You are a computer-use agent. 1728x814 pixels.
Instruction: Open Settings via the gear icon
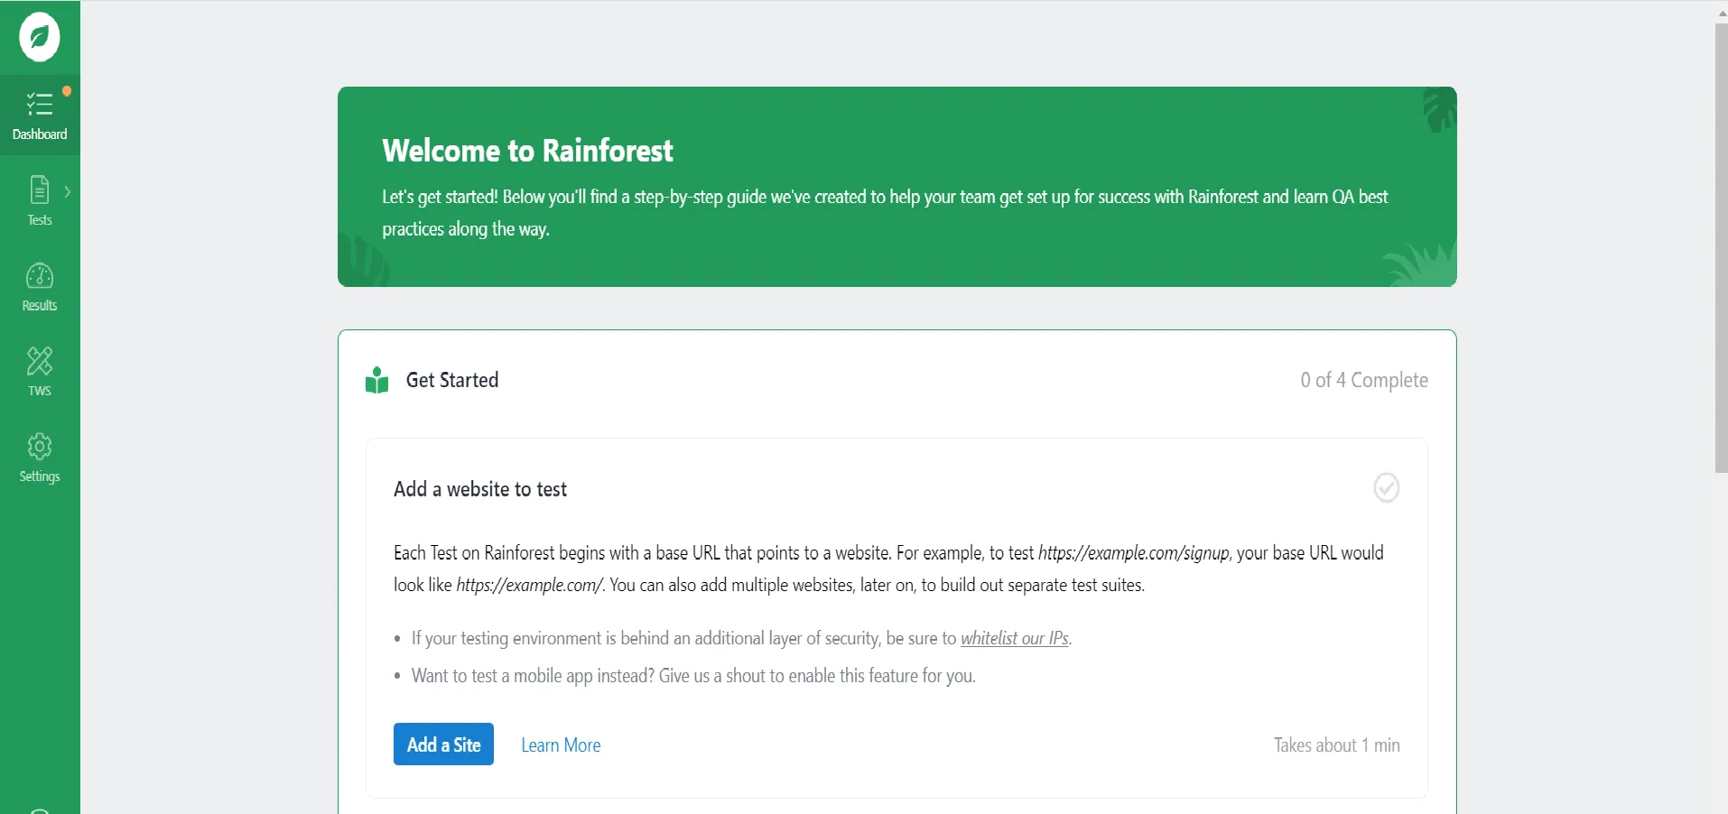click(x=39, y=448)
